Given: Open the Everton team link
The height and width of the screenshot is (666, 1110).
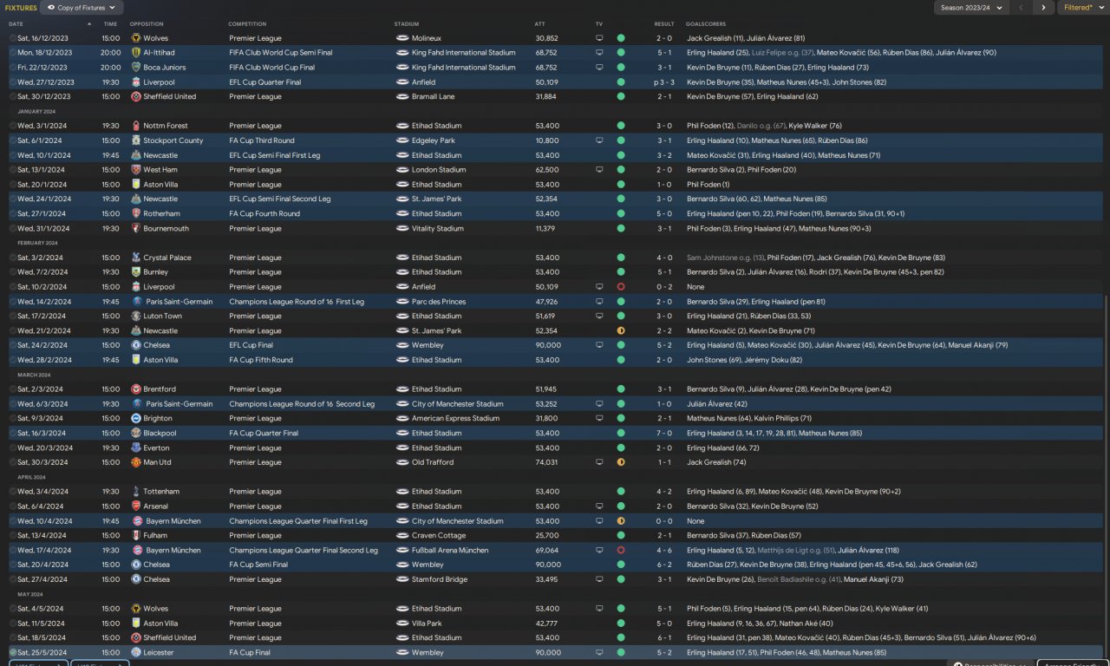Looking at the screenshot, I should point(157,448).
